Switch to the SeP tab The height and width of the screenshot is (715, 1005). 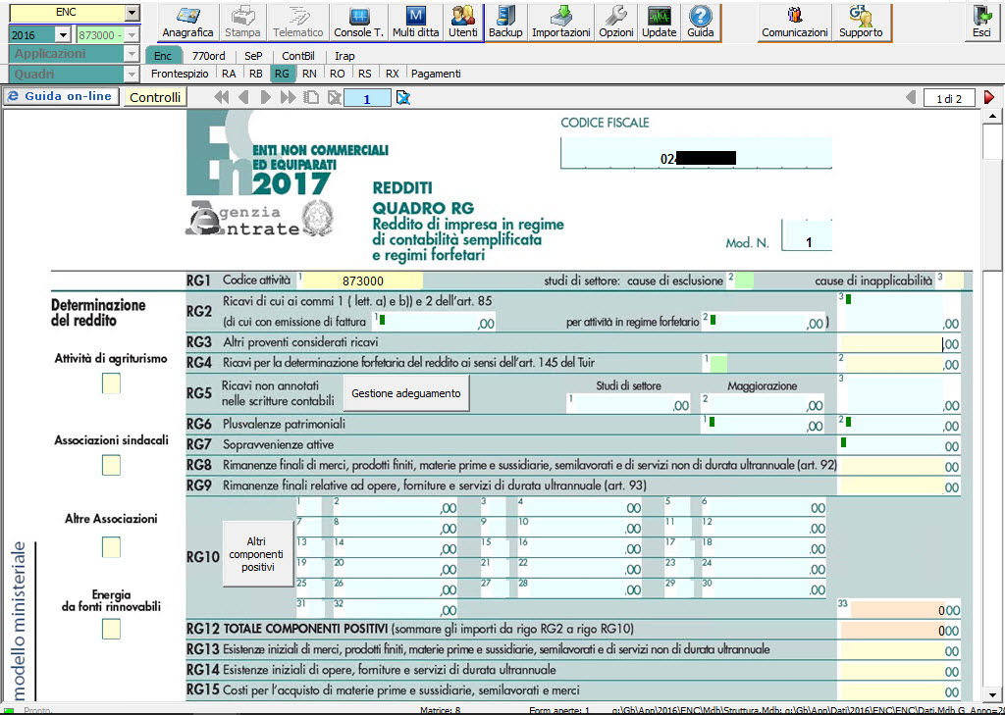(x=254, y=56)
